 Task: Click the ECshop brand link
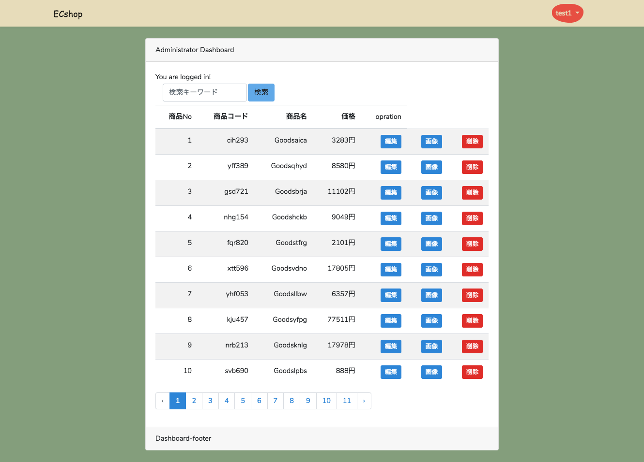(x=68, y=14)
